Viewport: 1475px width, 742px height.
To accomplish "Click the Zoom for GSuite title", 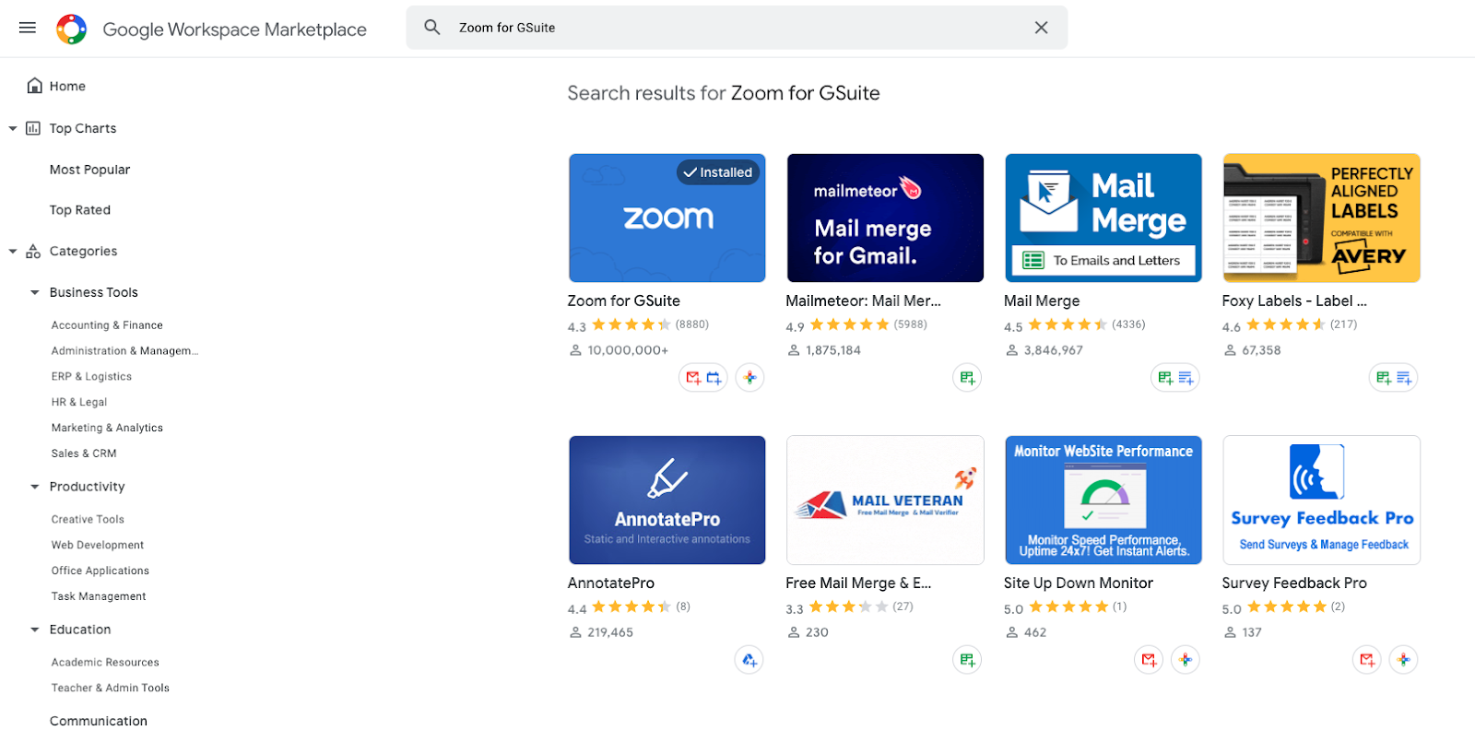I will 624,300.
